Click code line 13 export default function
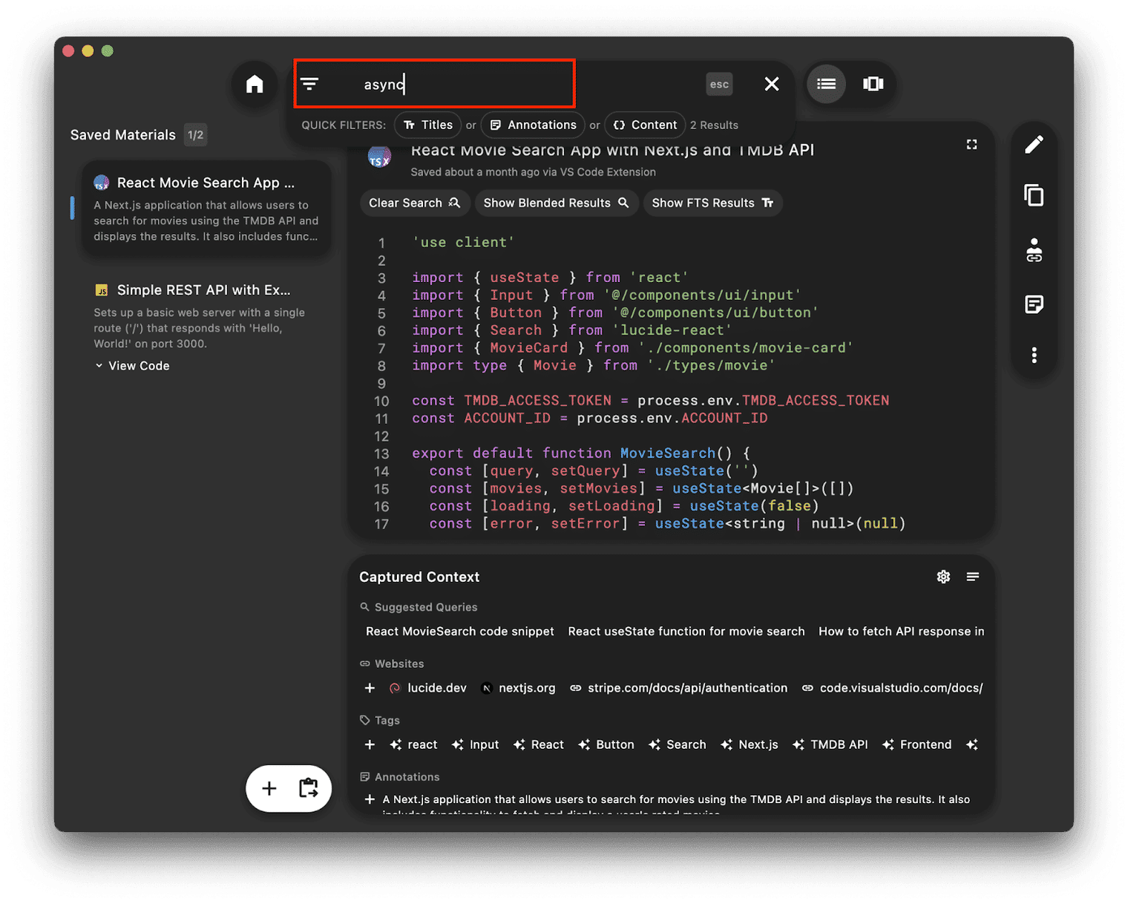Screen dimensions: 1128x904 [581, 453]
